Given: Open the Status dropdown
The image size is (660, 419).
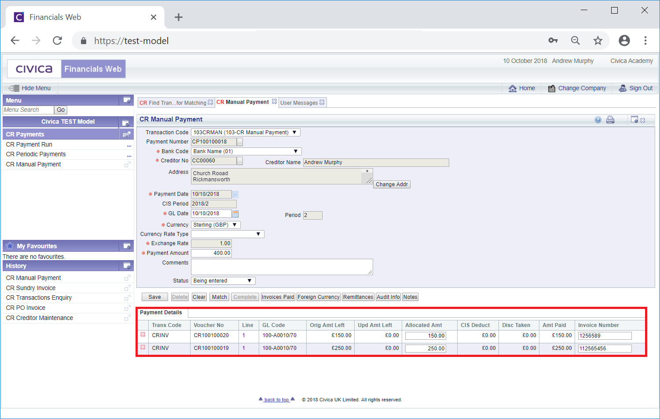Looking at the screenshot, I should click(x=223, y=281).
